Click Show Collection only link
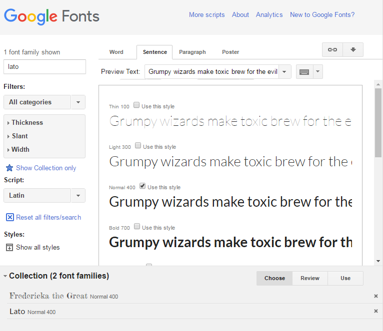383x331 pixels. (46, 168)
